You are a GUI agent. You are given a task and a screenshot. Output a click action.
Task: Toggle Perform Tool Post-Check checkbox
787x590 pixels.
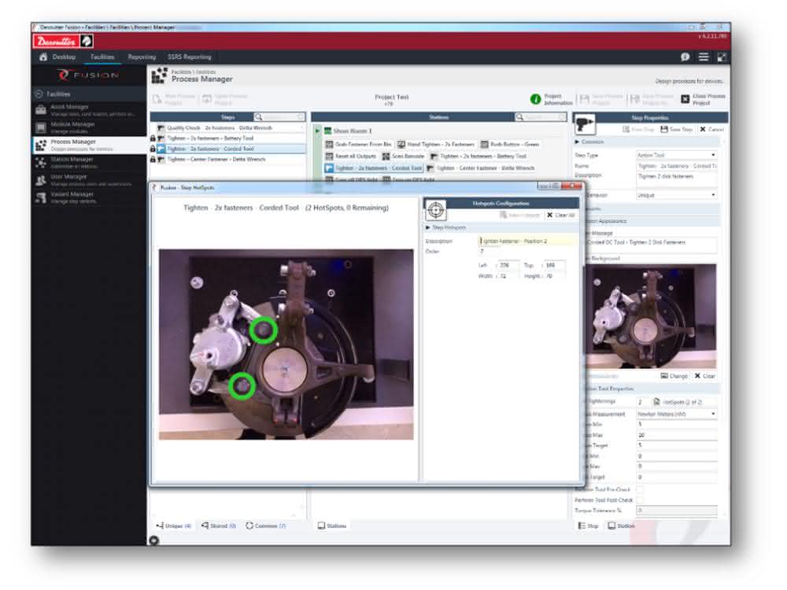(641, 500)
